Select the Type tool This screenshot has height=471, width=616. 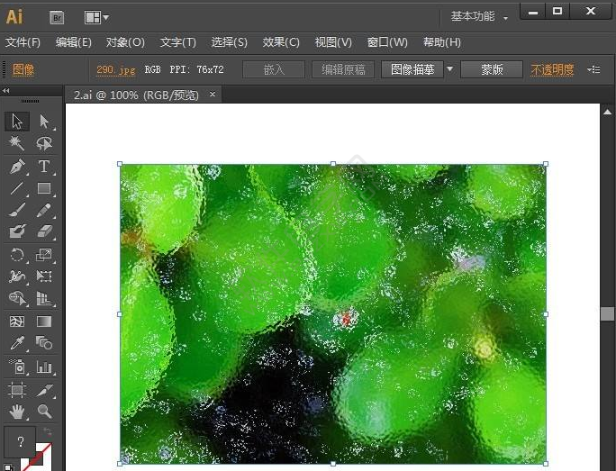point(44,167)
